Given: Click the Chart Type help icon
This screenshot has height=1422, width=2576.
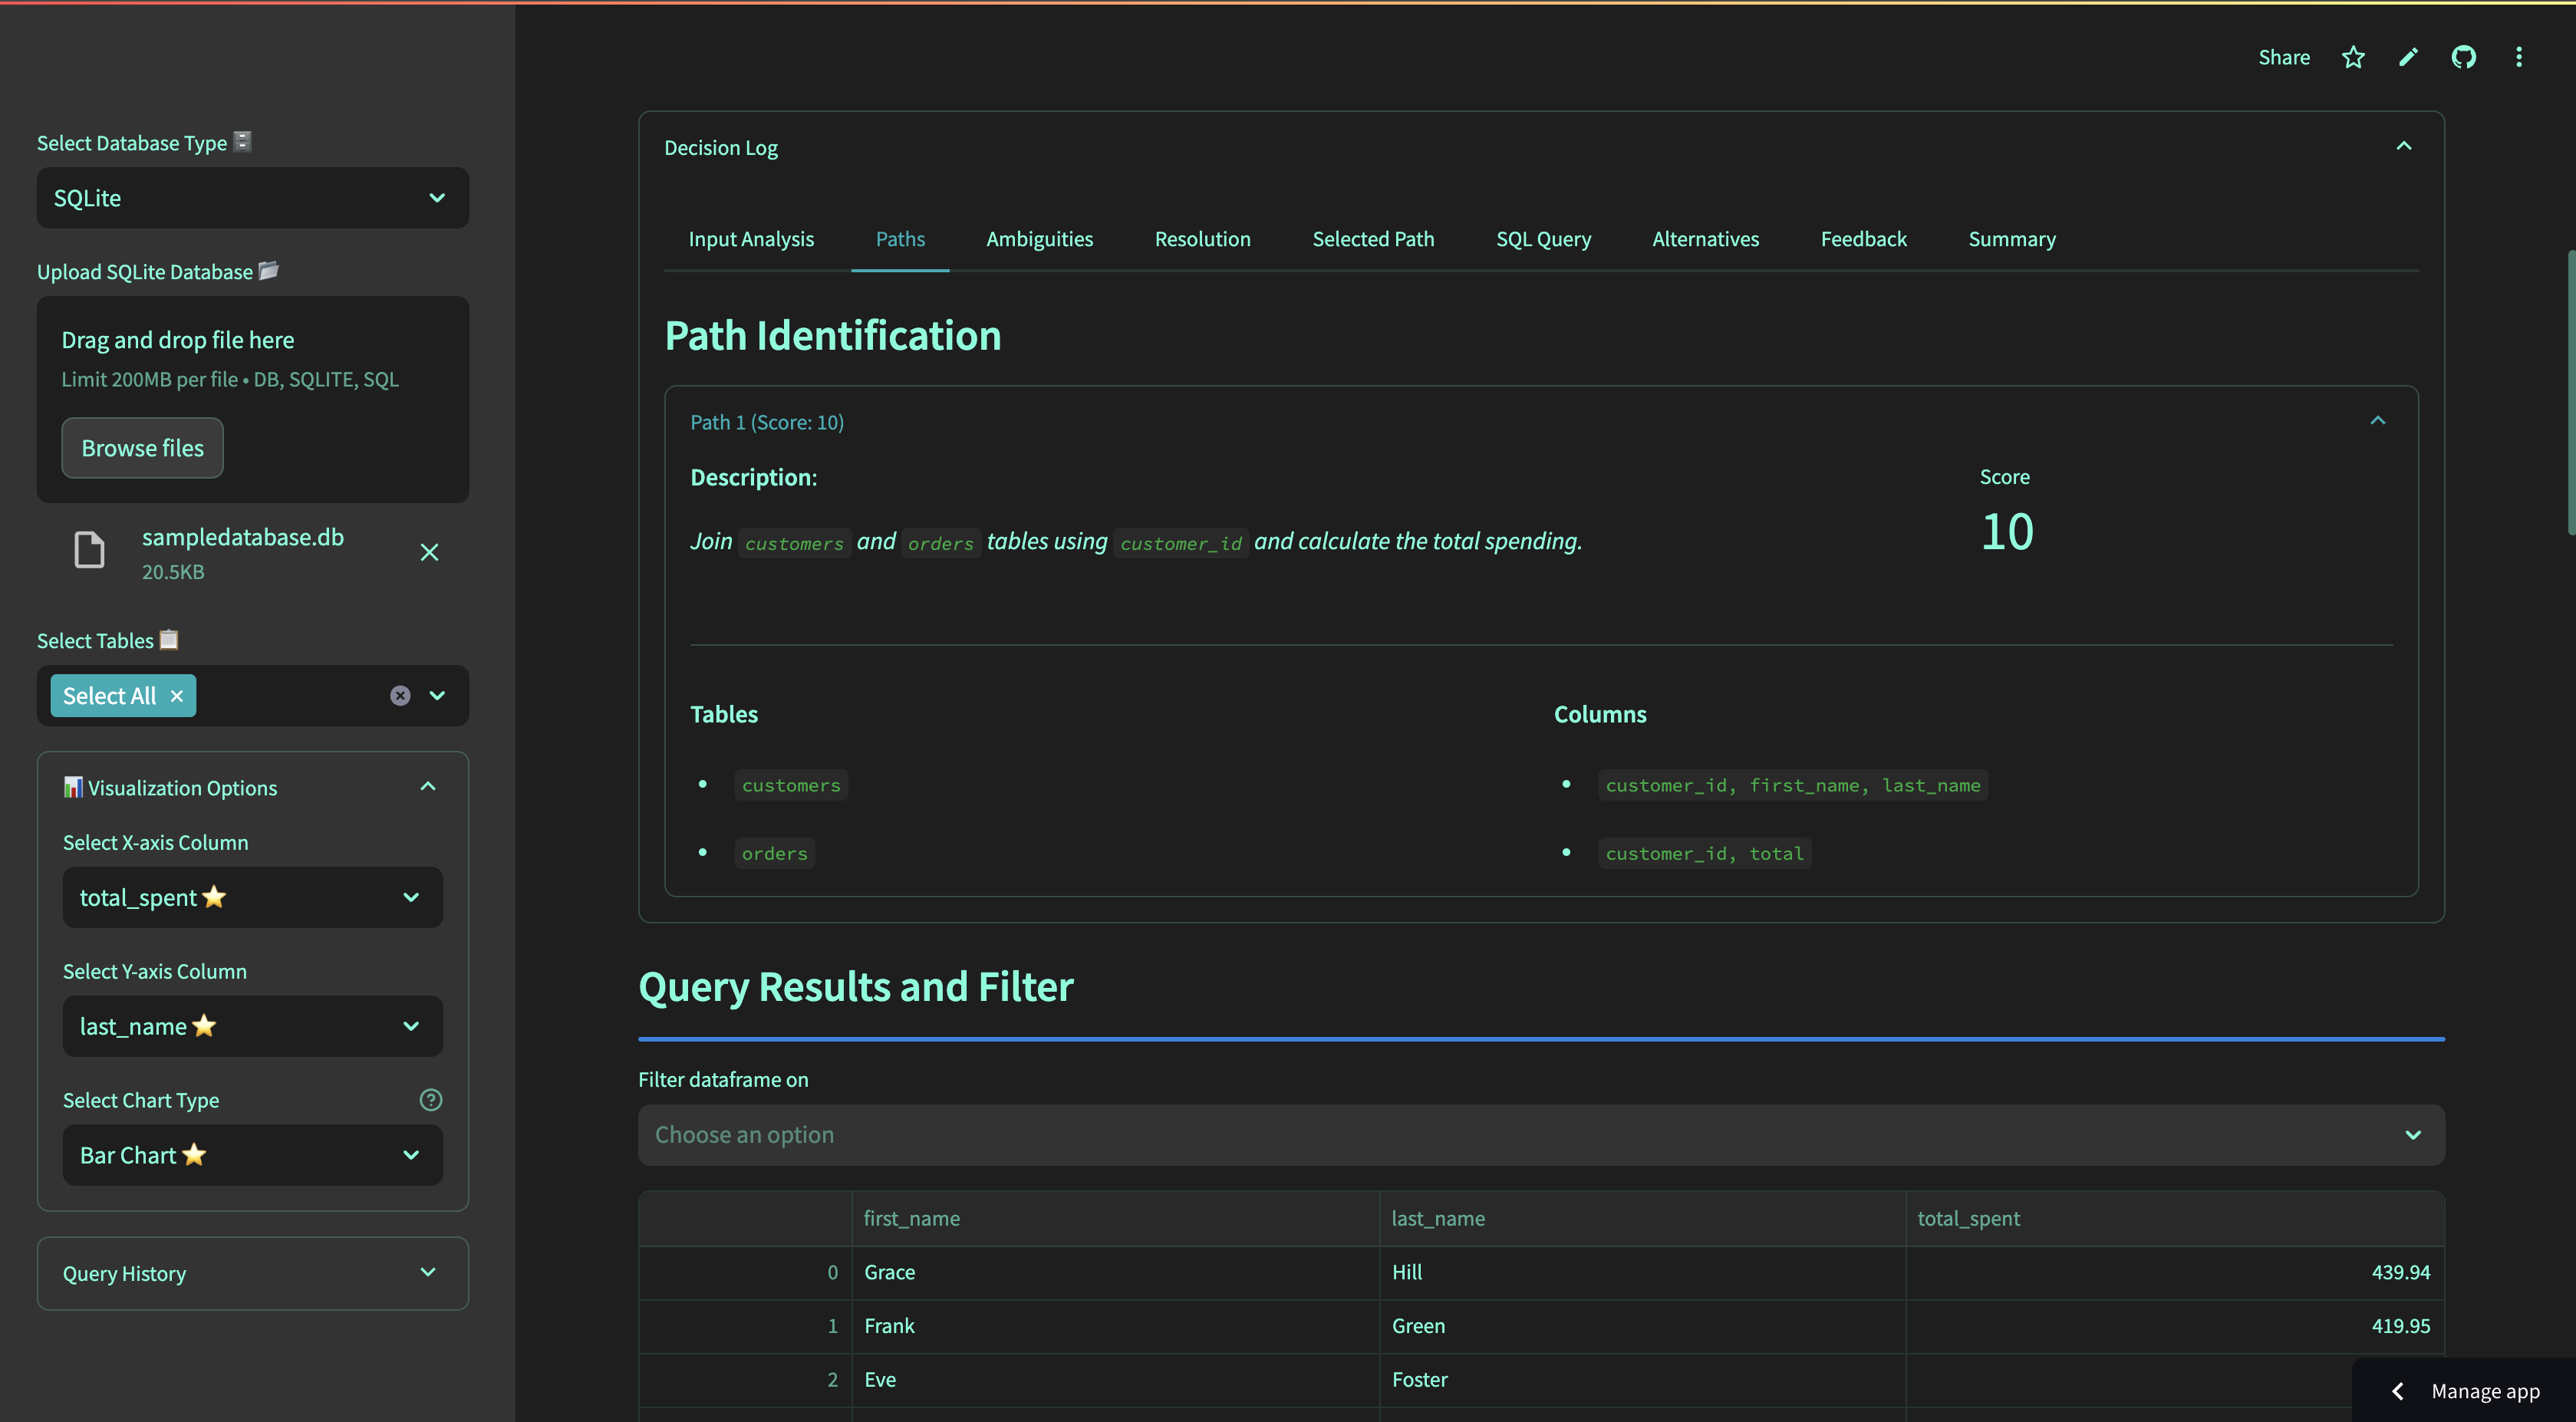Looking at the screenshot, I should pyautogui.click(x=430, y=1099).
